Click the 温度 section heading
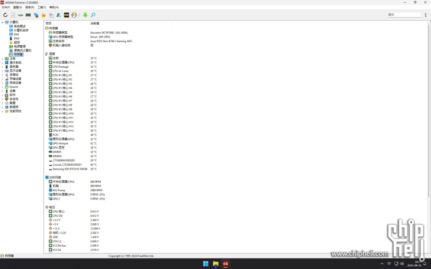Image resolution: width=431 pixels, height=269 pixels. [52, 54]
